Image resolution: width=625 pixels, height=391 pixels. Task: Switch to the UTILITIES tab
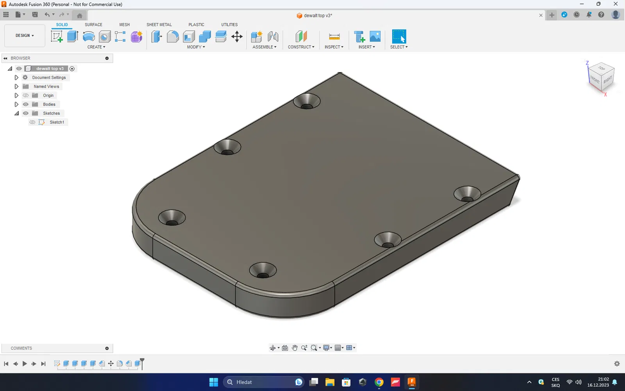tap(229, 25)
